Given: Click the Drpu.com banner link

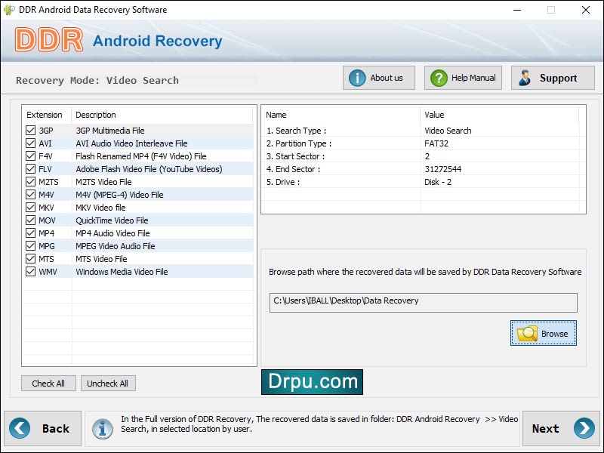Looking at the screenshot, I should tap(312, 382).
